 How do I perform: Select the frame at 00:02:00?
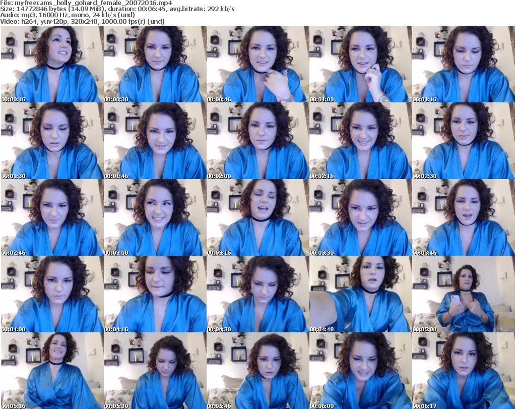tap(257, 141)
